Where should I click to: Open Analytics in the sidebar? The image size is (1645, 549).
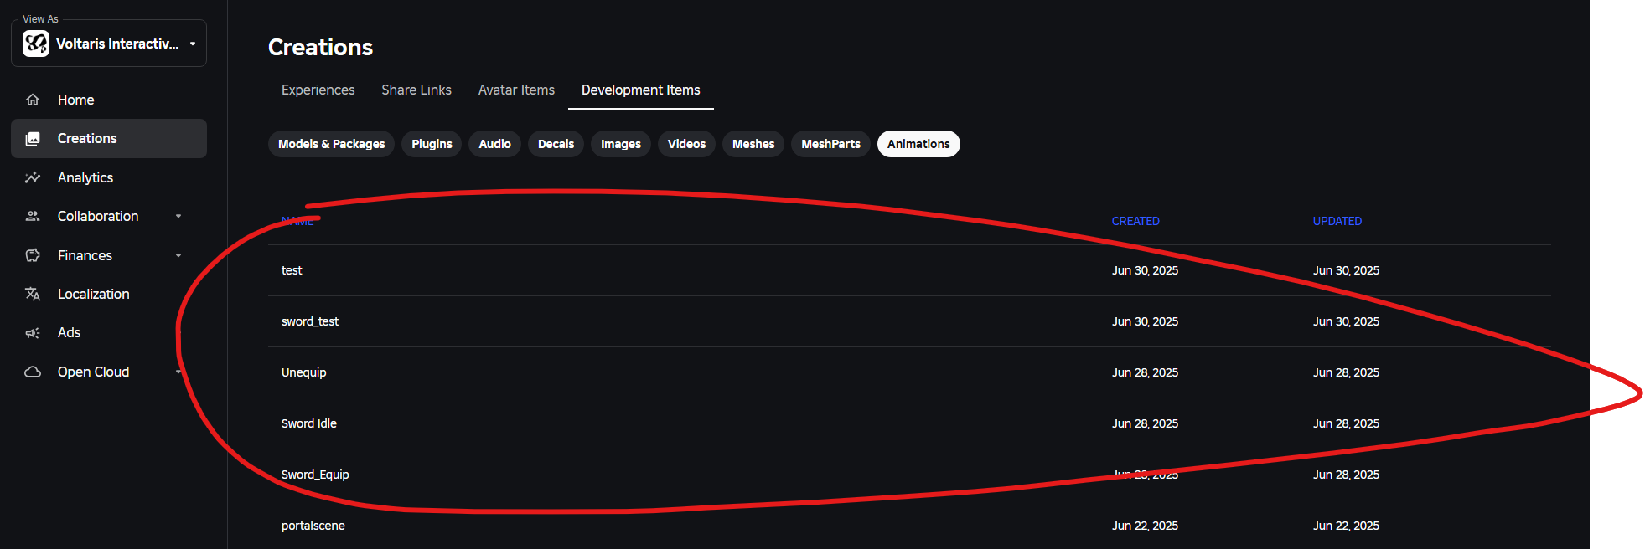(x=109, y=177)
